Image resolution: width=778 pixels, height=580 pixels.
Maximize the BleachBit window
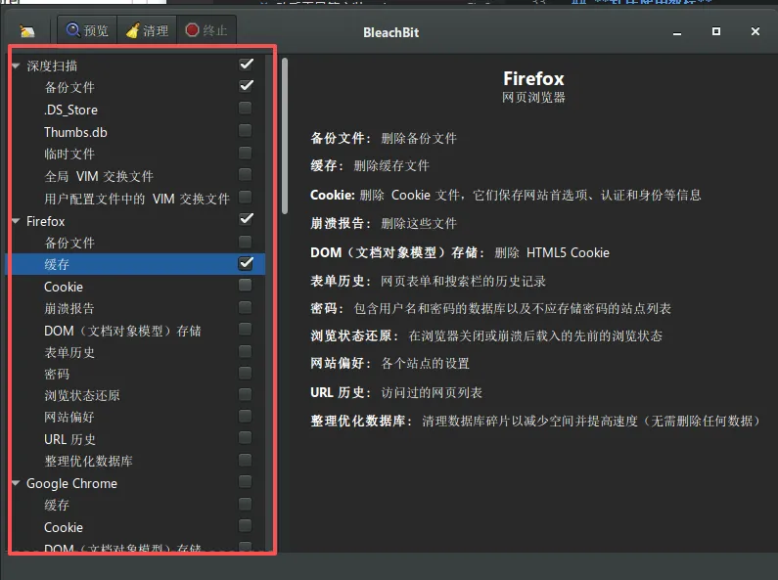pos(716,31)
